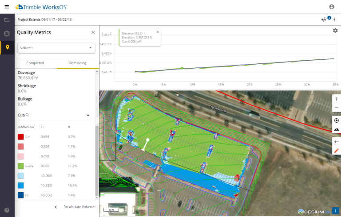Image resolution: width=341 pixels, height=217 pixels.
Task: Open the Volume metric dropdown
Action: [56, 48]
